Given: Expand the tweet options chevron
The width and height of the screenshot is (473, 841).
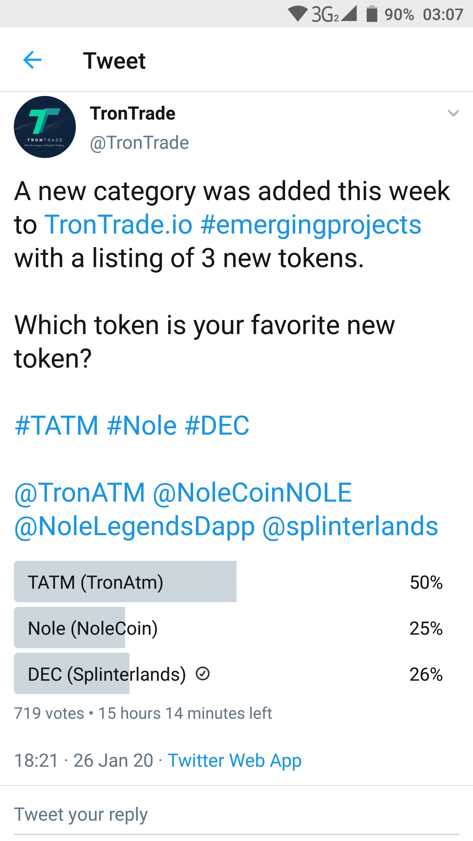Looking at the screenshot, I should (x=453, y=113).
